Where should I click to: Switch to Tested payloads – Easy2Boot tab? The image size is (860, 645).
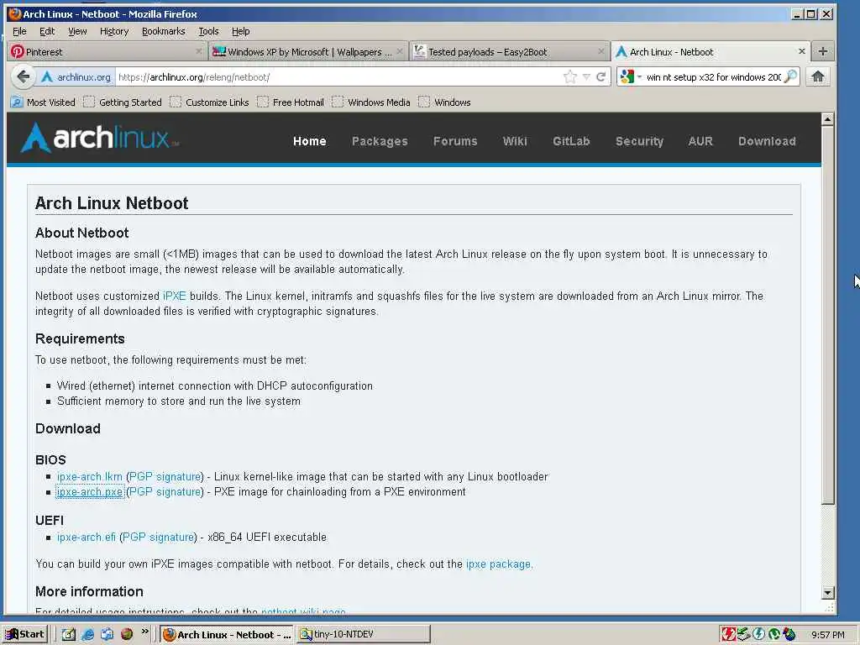pyautogui.click(x=510, y=51)
